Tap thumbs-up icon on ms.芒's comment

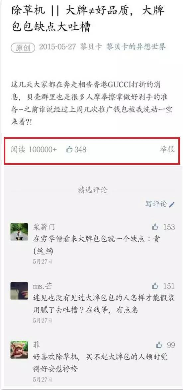pos(155,286)
